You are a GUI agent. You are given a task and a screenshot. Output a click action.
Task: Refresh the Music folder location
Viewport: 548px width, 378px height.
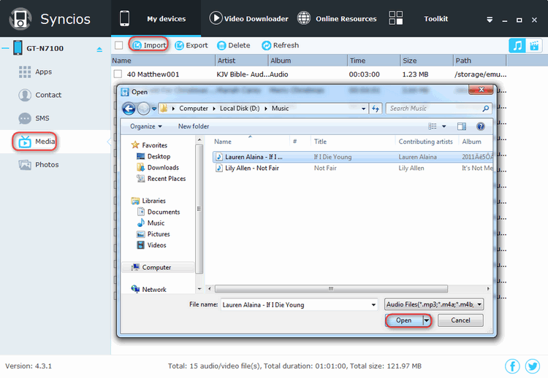(376, 109)
